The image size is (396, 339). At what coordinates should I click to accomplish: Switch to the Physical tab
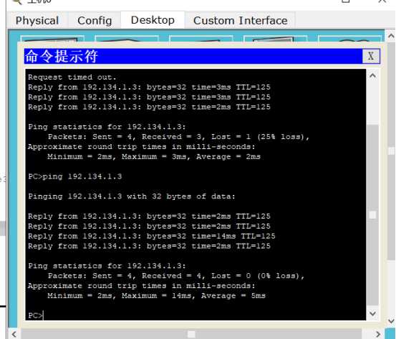click(x=37, y=21)
